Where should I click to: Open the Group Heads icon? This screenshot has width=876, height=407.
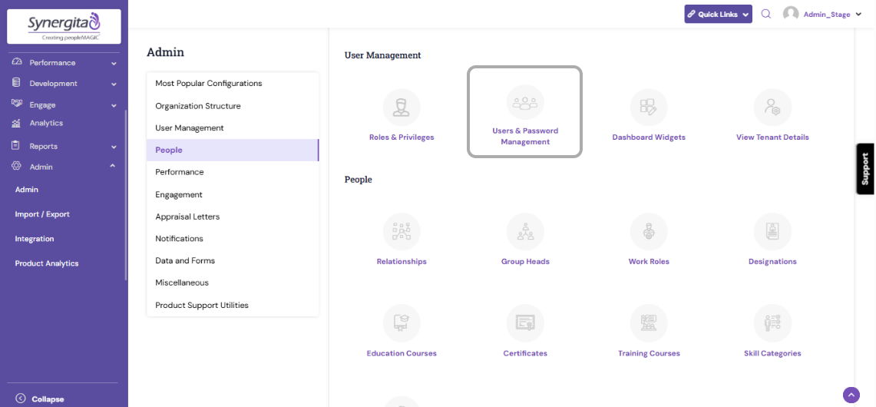(x=525, y=231)
